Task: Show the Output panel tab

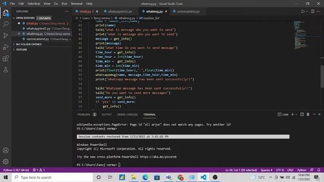Action: [107, 115]
